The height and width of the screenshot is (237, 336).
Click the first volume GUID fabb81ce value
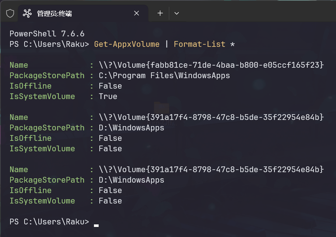point(211,65)
